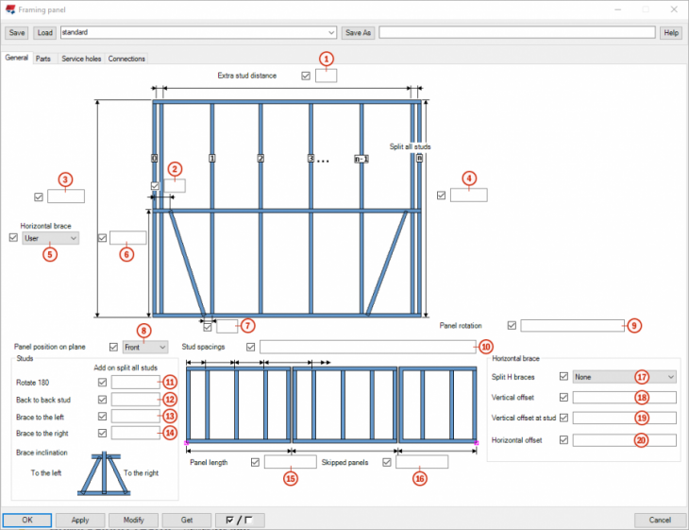Toggle the Back to back stud checkbox
Screen dimensions: 689x530
point(102,400)
